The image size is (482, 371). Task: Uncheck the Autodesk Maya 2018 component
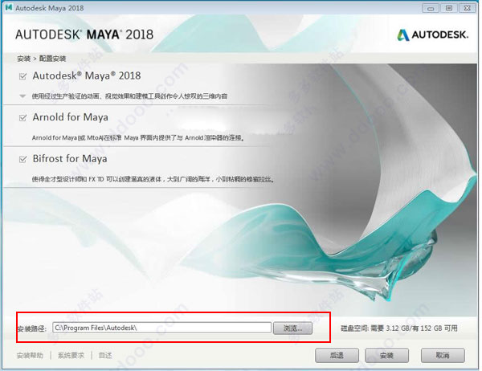click(x=22, y=76)
